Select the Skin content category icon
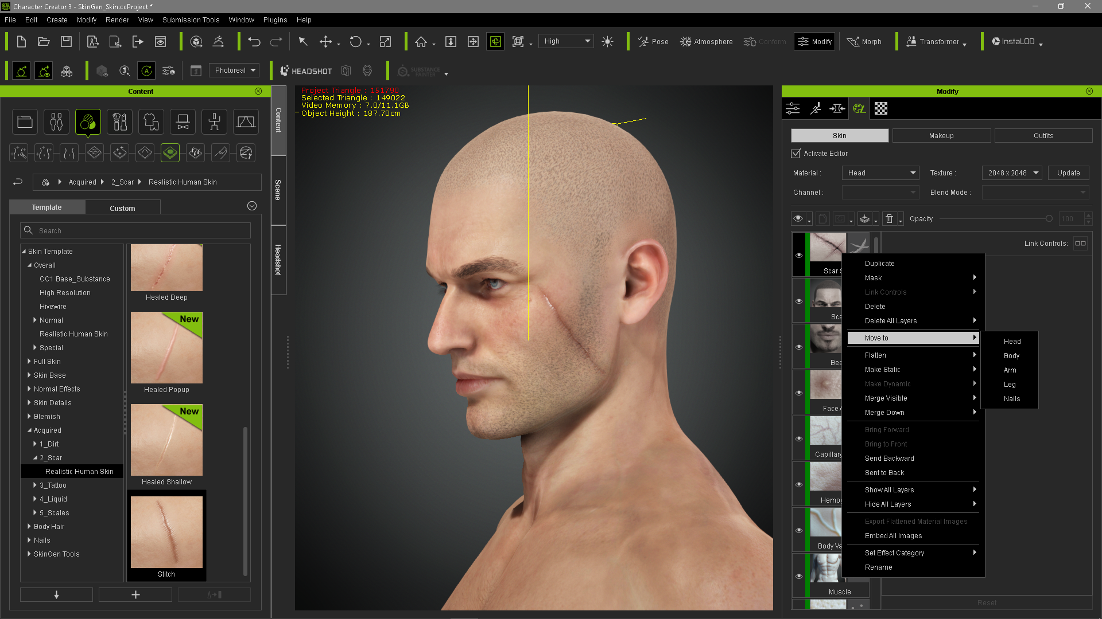Screen dimensions: 1102x619 [x=88, y=122]
